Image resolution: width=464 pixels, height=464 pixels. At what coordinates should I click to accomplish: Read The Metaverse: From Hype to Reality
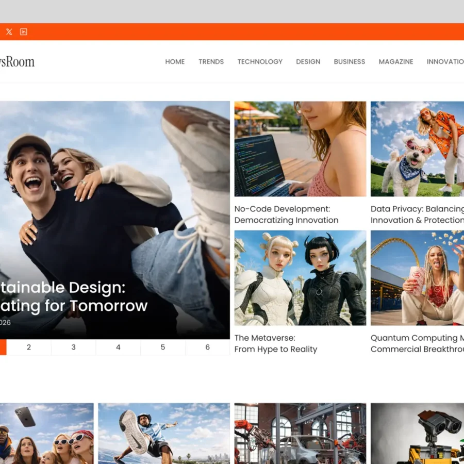click(x=275, y=343)
